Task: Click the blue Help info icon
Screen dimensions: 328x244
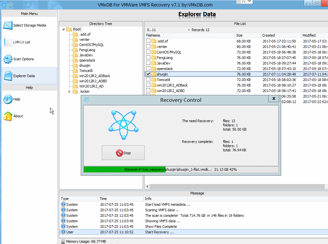Action: click(x=8, y=99)
